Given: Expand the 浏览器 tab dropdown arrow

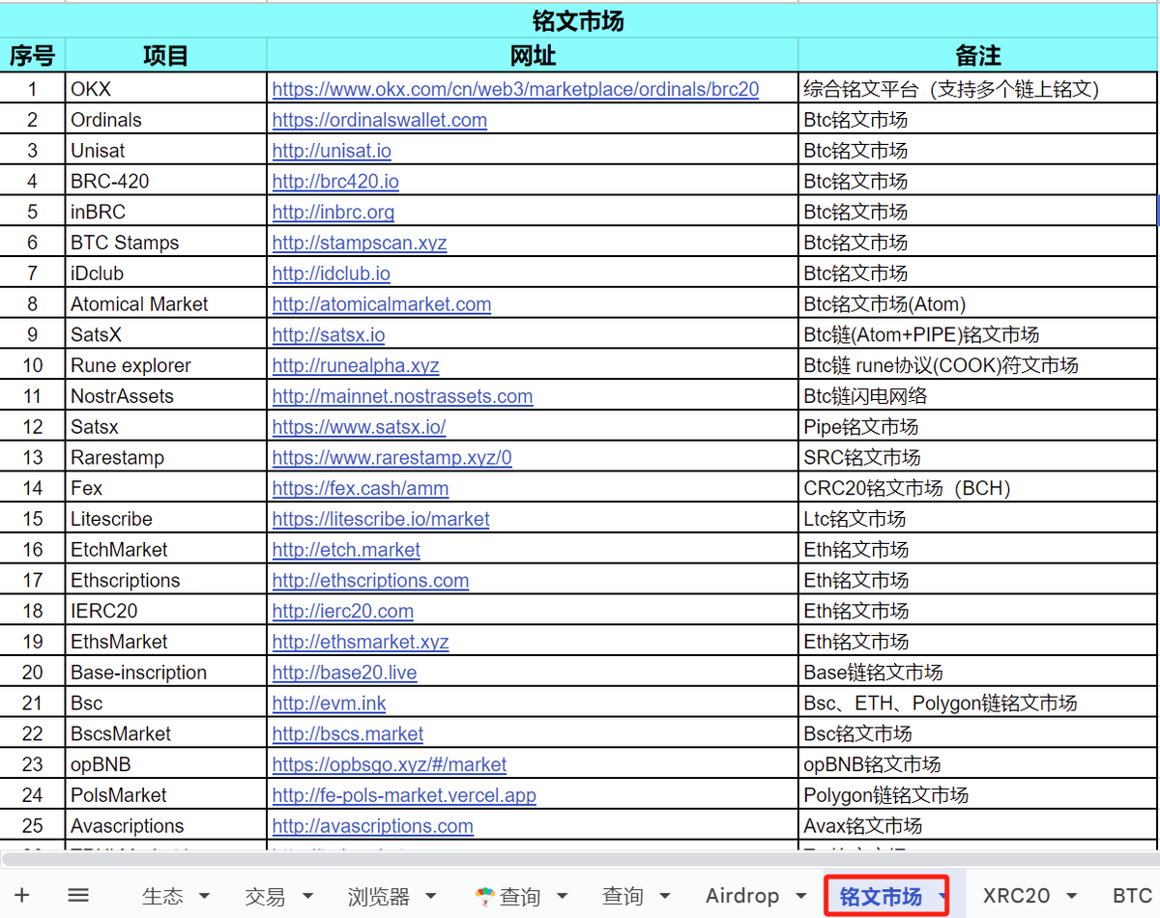Looking at the screenshot, I should tap(431, 897).
